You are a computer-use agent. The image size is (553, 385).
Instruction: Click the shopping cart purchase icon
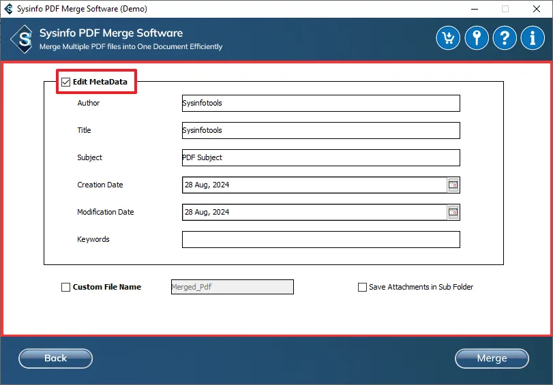(448, 38)
